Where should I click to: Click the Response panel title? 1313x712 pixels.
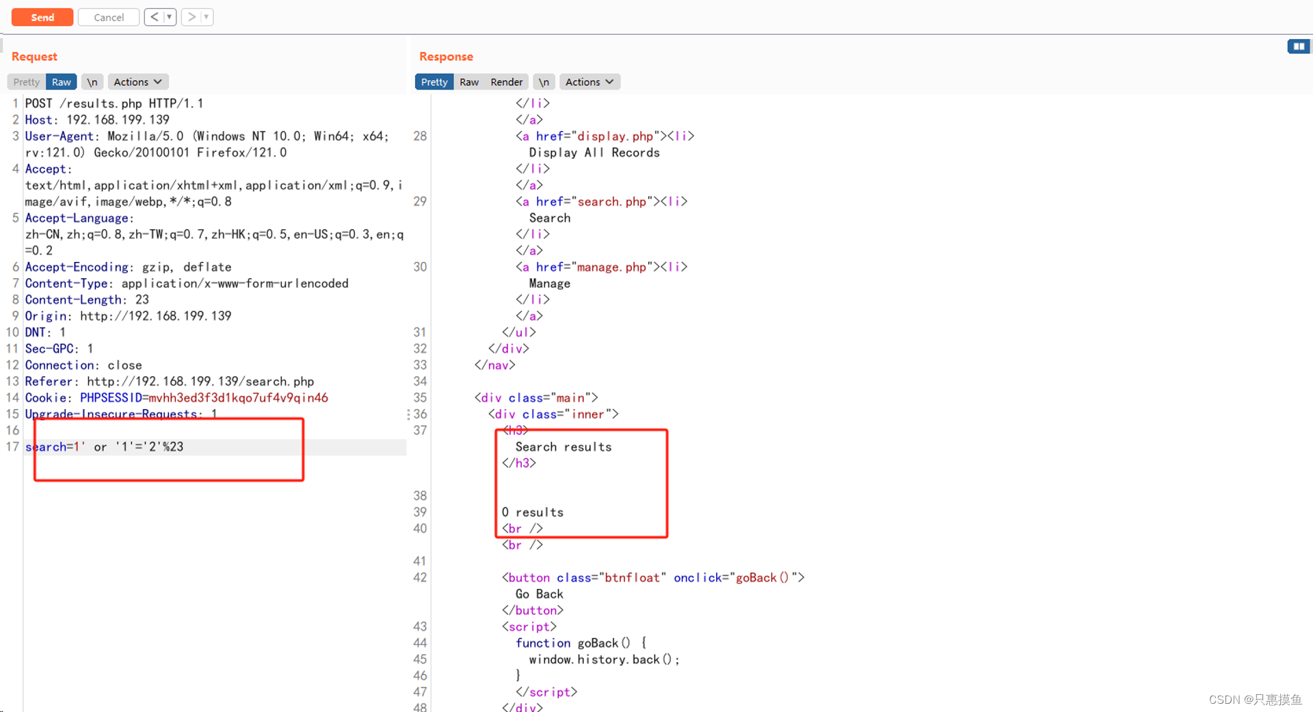pyautogui.click(x=447, y=57)
